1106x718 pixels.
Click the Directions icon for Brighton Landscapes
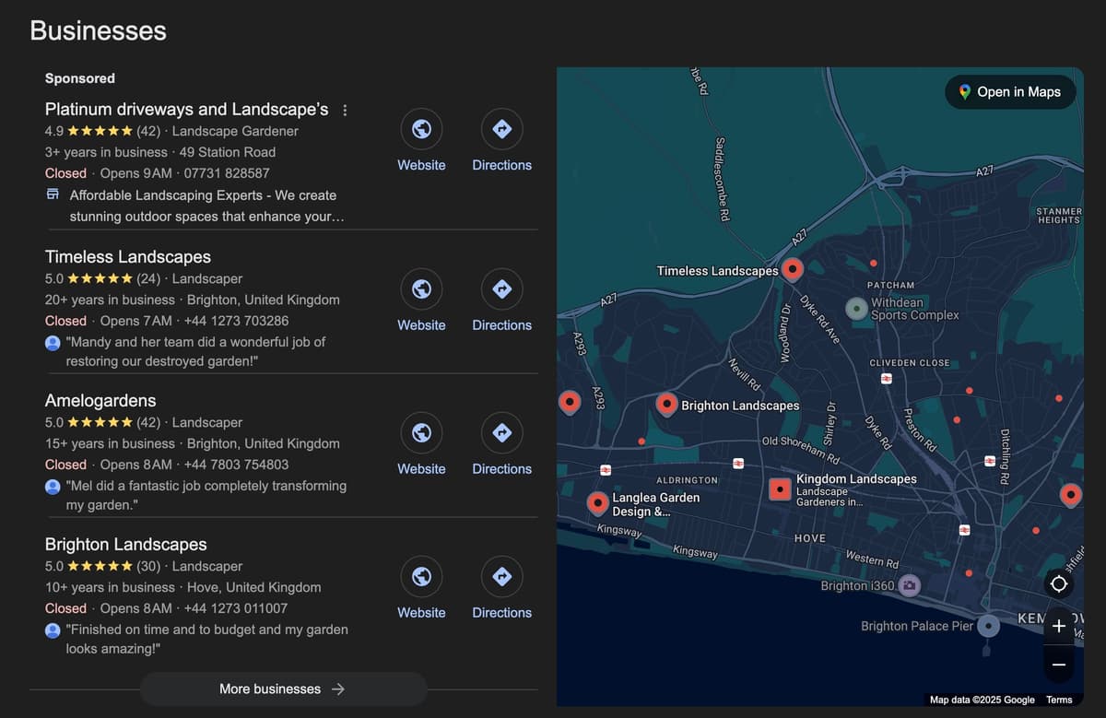tap(501, 575)
